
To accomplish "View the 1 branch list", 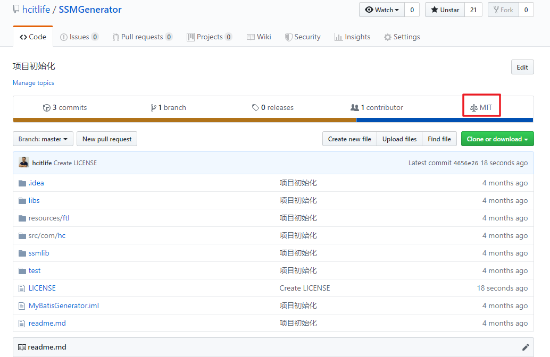I will [x=169, y=107].
